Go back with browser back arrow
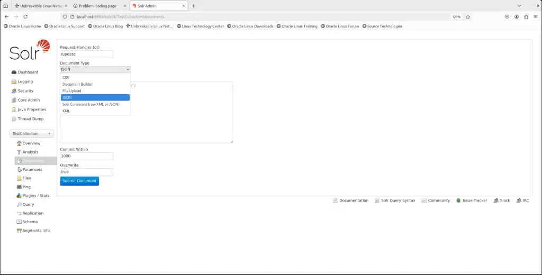Viewport: 542px width, 275px height. pos(6,16)
